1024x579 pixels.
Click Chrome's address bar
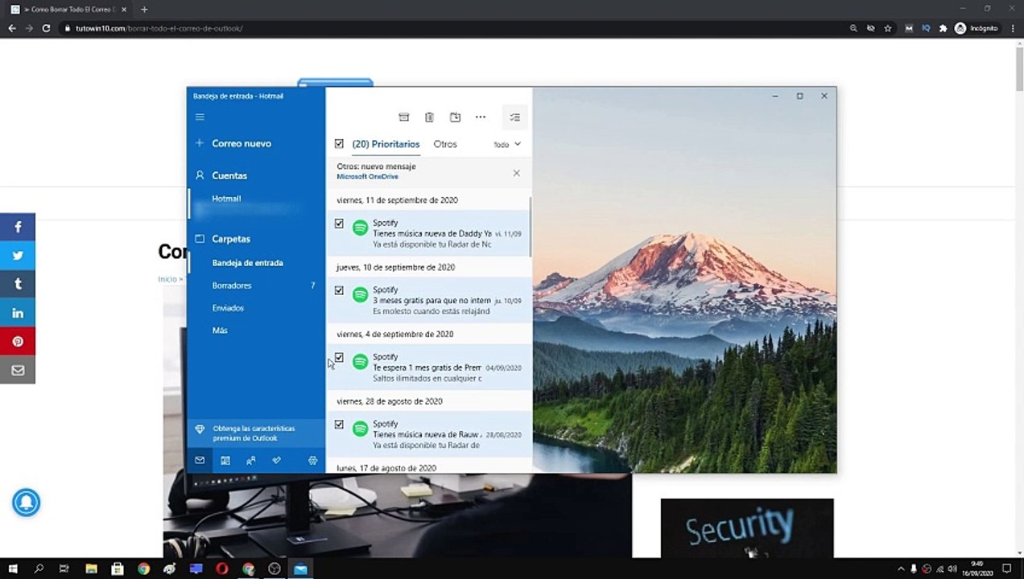point(451,28)
